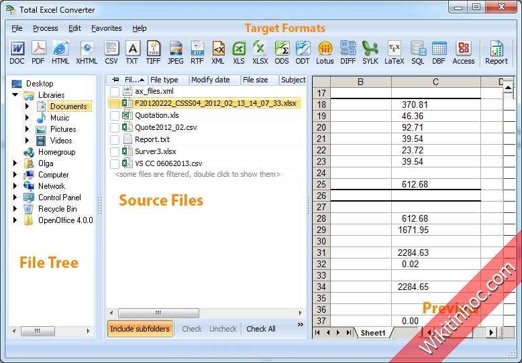Pick the XHTML format icon
This screenshot has width=522, height=363.
click(87, 52)
